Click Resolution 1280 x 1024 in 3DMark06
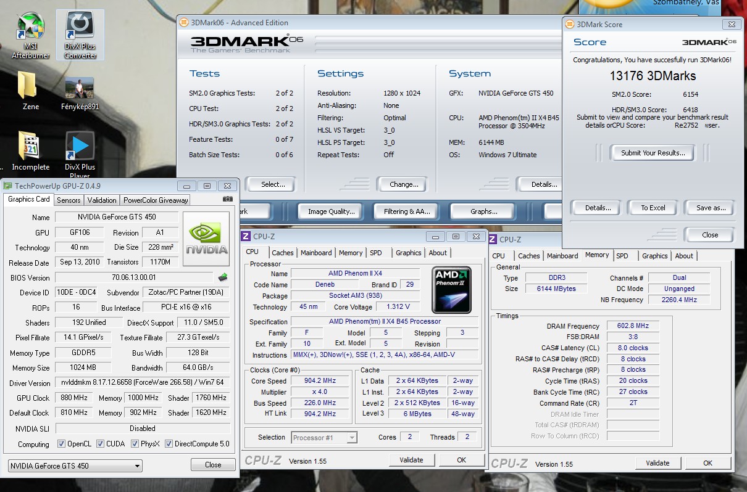The height and width of the screenshot is (492, 747). tap(402, 93)
